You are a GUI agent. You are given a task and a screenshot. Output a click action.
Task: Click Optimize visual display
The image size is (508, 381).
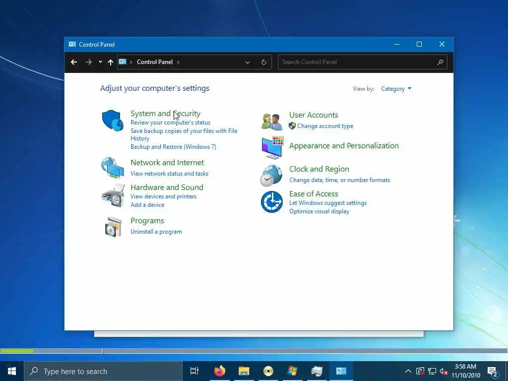point(319,211)
